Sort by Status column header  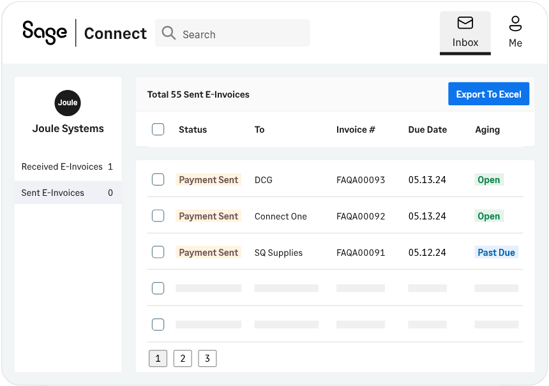point(193,130)
